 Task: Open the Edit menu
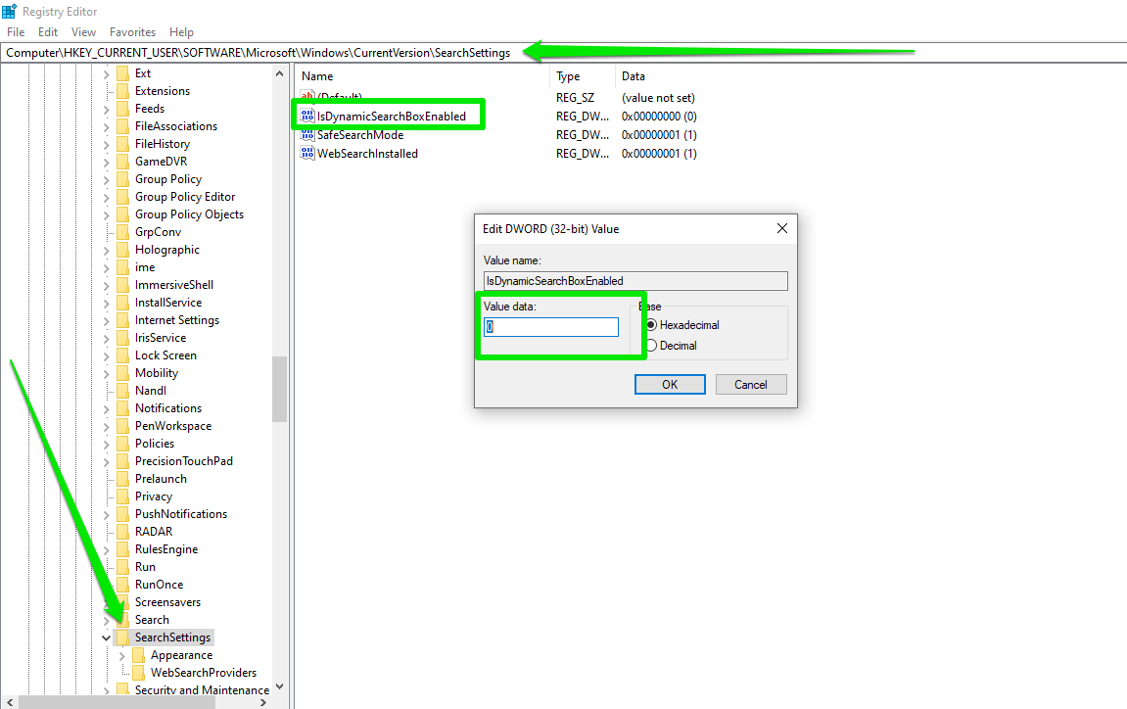[x=48, y=32]
